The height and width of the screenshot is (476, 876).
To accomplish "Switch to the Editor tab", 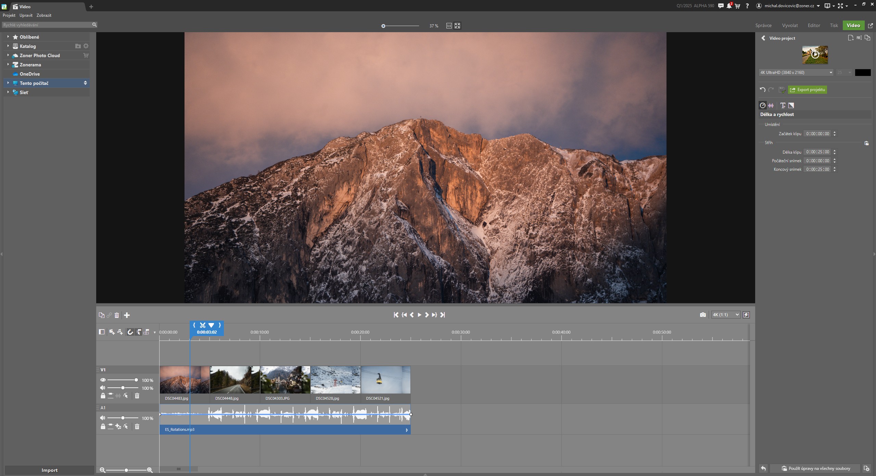I will (x=813, y=26).
